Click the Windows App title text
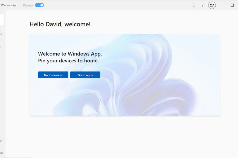Image resolution: width=238 pixels, height=158 pixels. pyautogui.click(x=9, y=5)
